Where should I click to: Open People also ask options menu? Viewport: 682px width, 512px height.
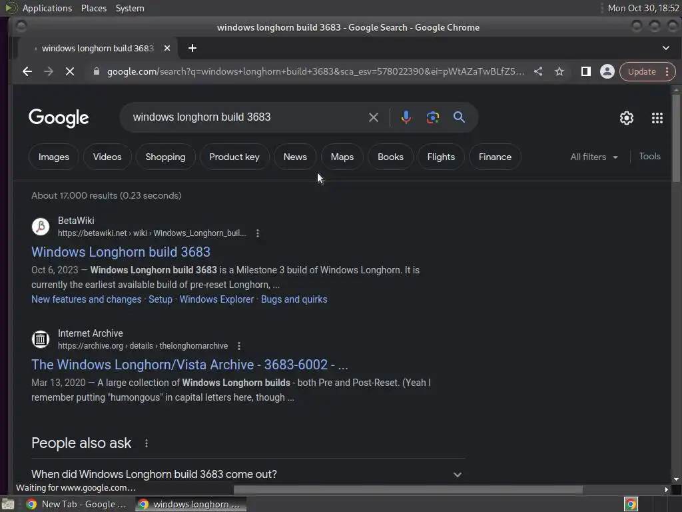point(147,443)
